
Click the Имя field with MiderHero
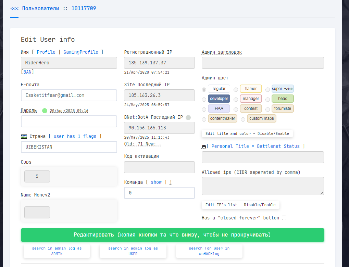click(x=69, y=63)
